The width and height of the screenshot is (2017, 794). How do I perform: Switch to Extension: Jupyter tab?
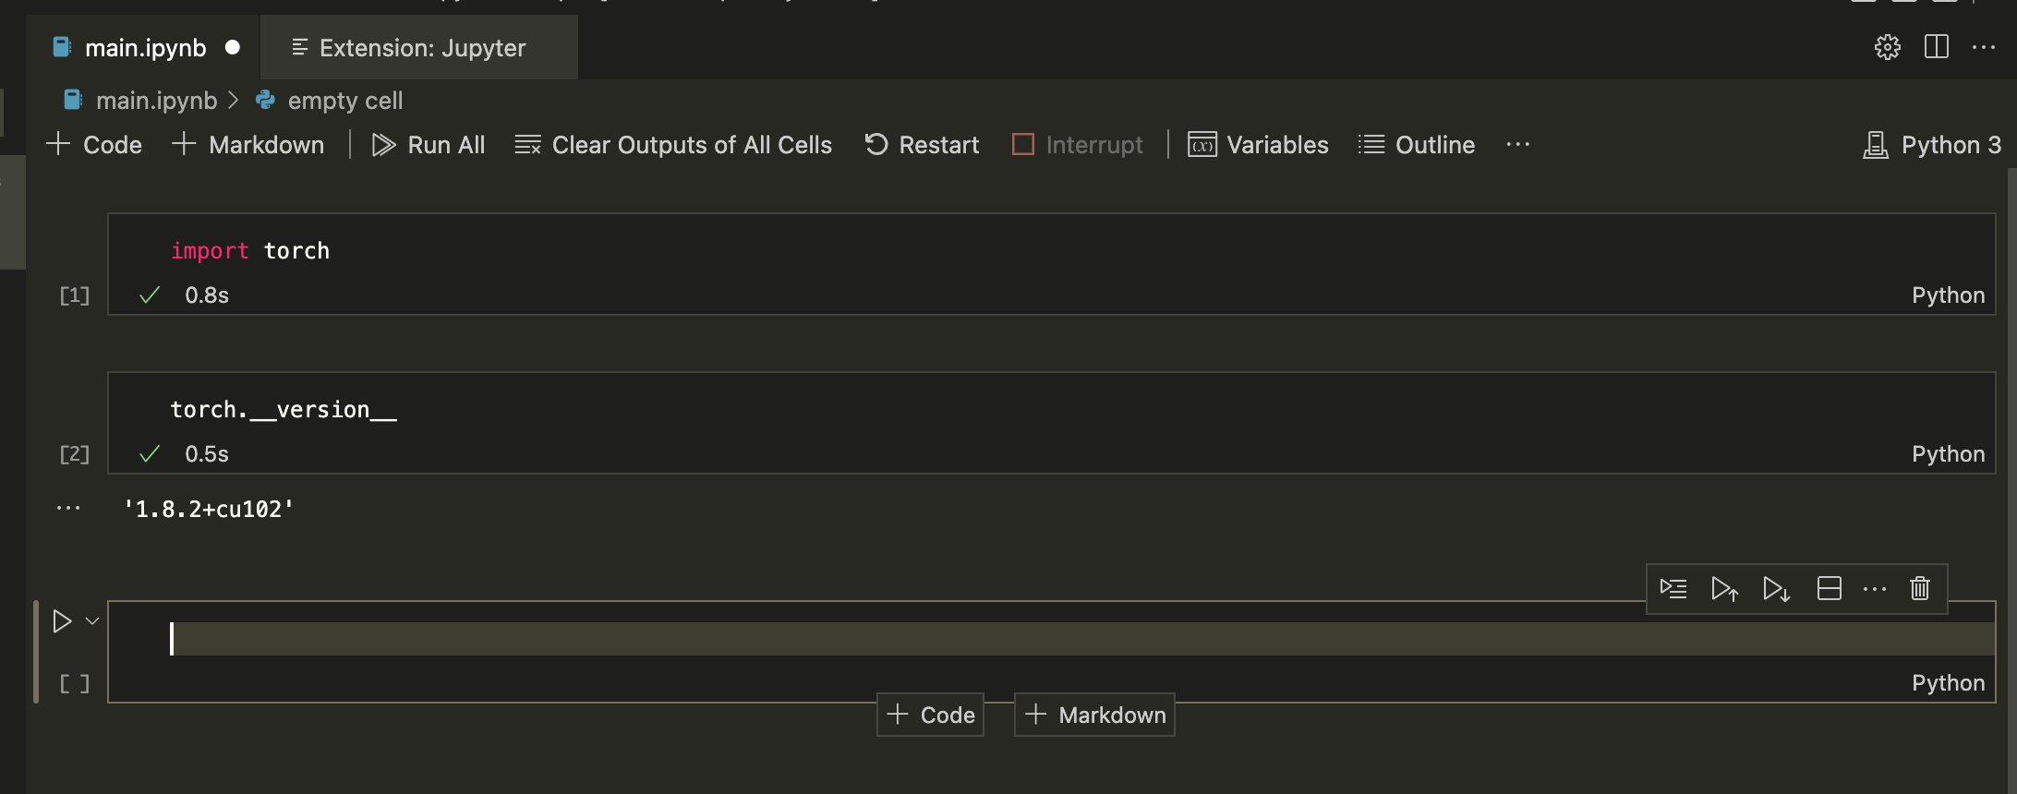(x=421, y=48)
